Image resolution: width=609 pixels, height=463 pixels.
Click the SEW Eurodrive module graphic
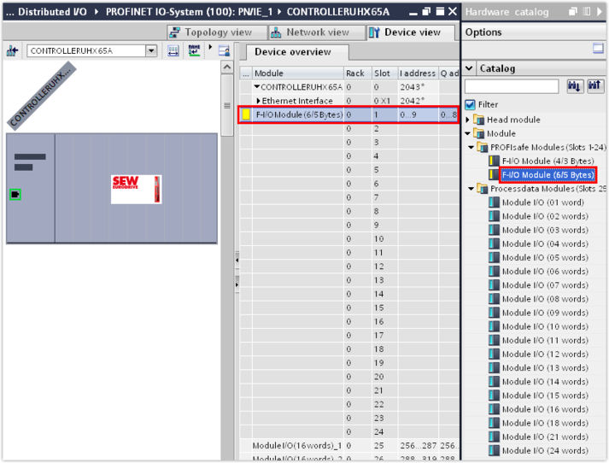[x=136, y=189]
